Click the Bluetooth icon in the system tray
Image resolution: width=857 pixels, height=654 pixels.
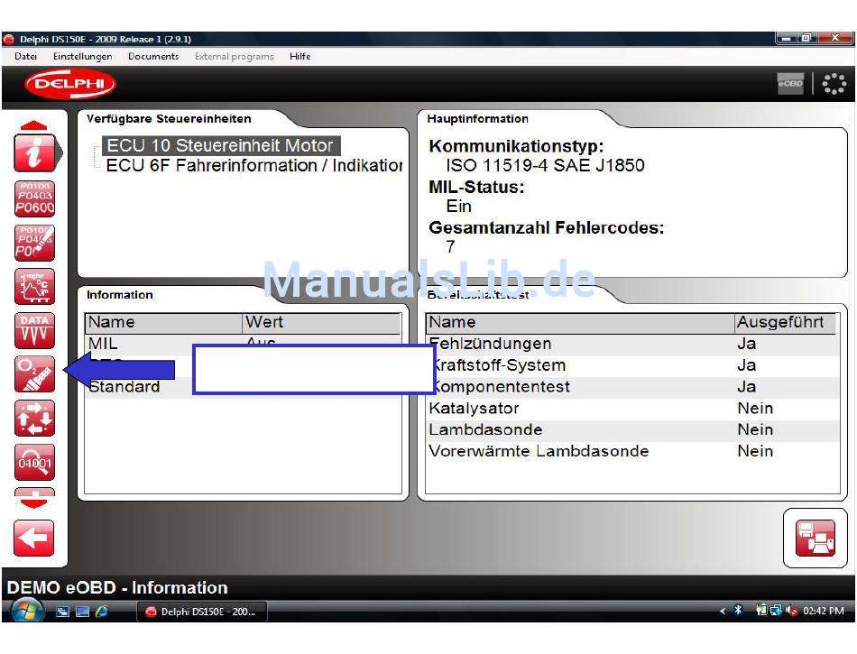click(738, 611)
